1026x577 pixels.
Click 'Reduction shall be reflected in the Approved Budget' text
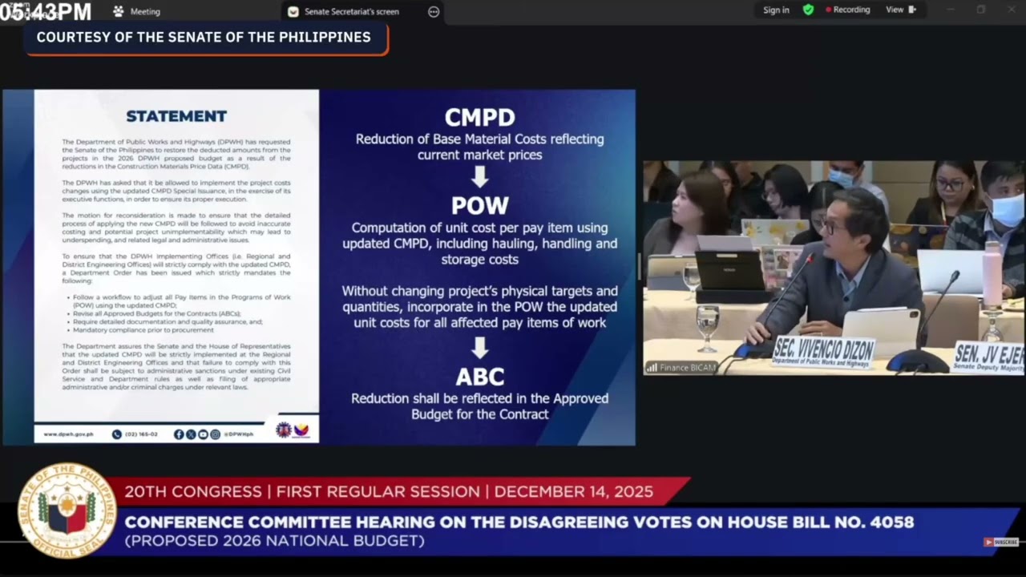click(x=480, y=406)
